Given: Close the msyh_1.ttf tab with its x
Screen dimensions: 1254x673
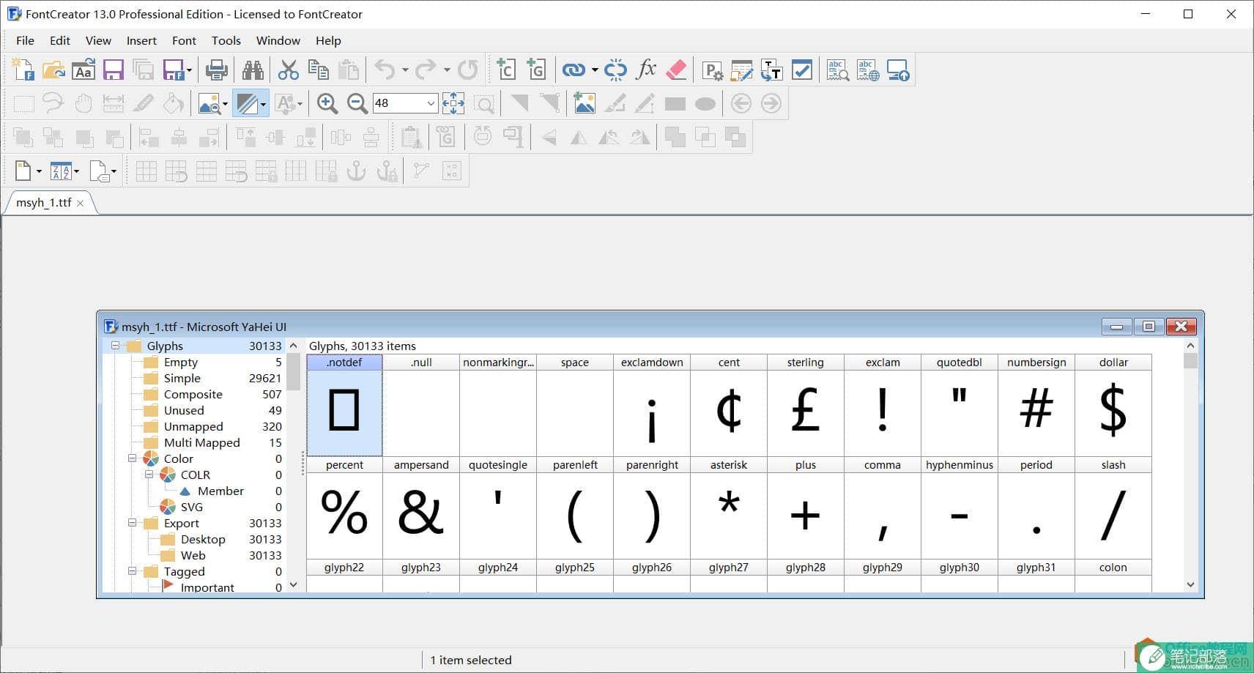Looking at the screenshot, I should tap(81, 204).
